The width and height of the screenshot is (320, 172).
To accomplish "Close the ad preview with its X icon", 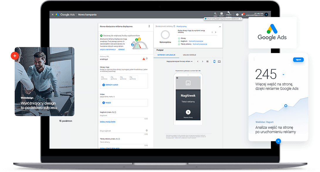I will (177, 78).
